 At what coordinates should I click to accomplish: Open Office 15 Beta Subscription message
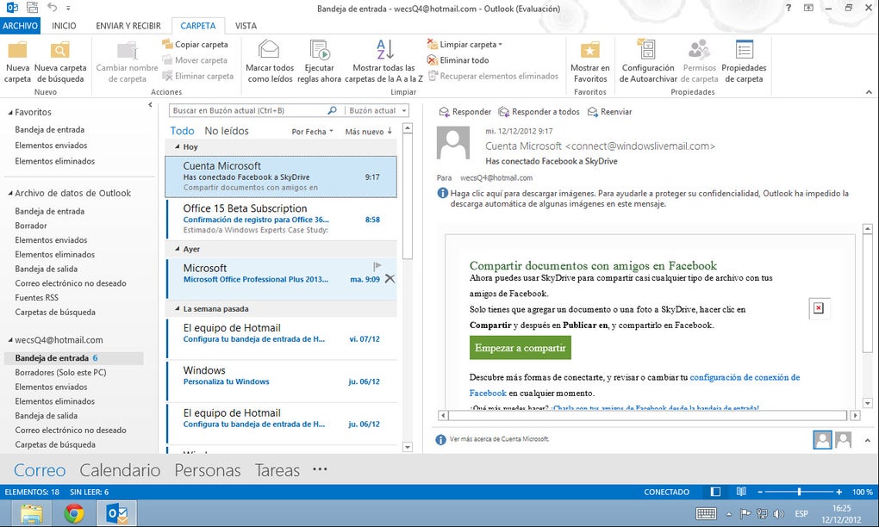282,219
